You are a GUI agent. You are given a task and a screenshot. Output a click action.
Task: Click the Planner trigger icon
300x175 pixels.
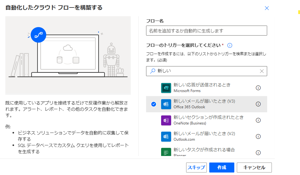tap(166, 152)
